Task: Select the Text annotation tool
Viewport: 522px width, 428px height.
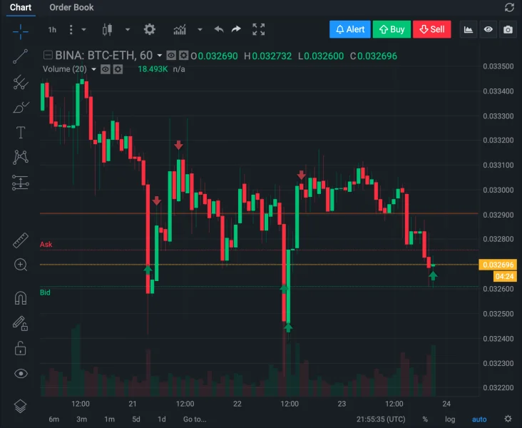Action: click(x=21, y=132)
